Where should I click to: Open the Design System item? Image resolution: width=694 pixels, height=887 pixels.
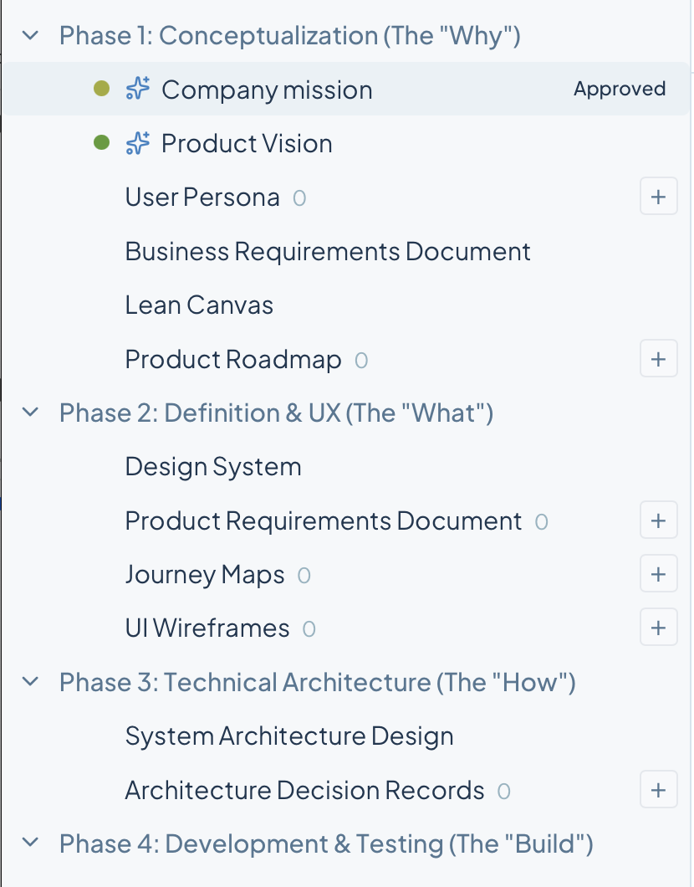pyautogui.click(x=213, y=467)
